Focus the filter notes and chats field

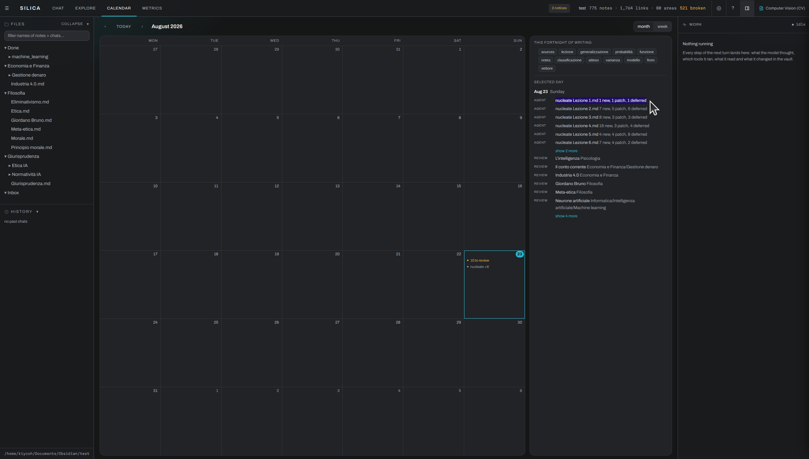[x=47, y=36]
